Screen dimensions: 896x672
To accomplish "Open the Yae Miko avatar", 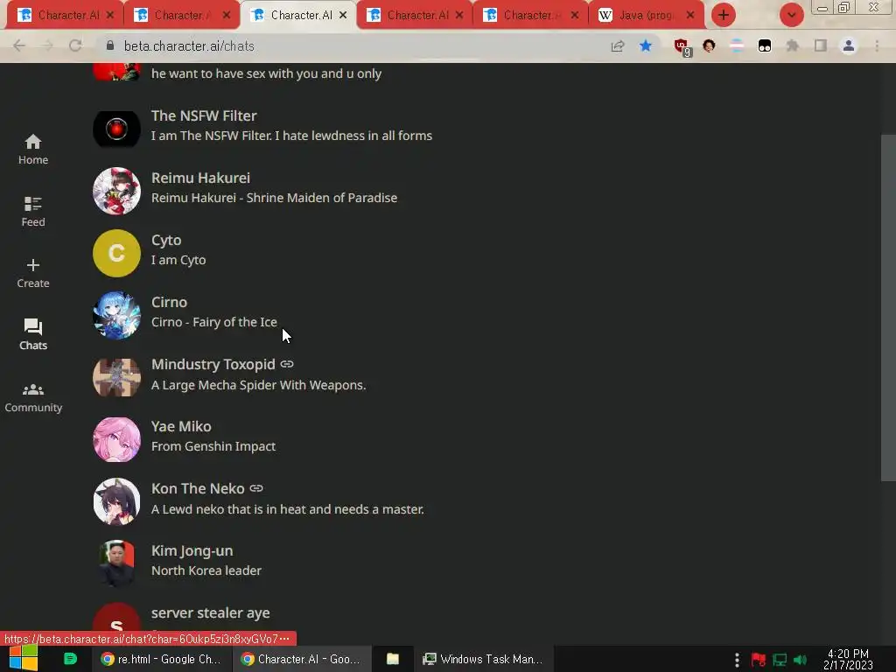I will pyautogui.click(x=116, y=439).
